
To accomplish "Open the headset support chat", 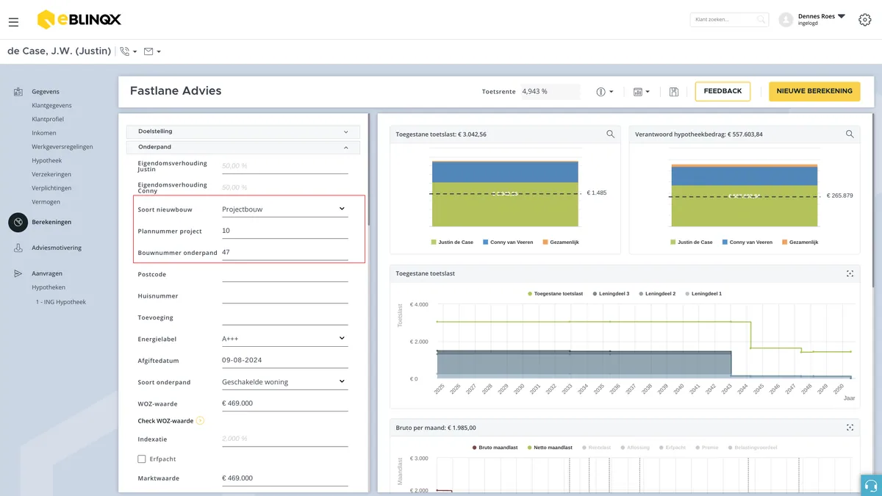I will tap(872, 486).
